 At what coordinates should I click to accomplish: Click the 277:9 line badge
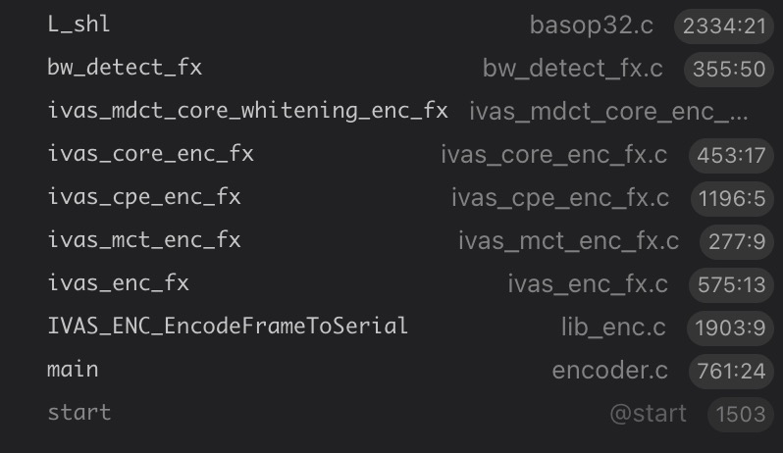pyautogui.click(x=736, y=241)
